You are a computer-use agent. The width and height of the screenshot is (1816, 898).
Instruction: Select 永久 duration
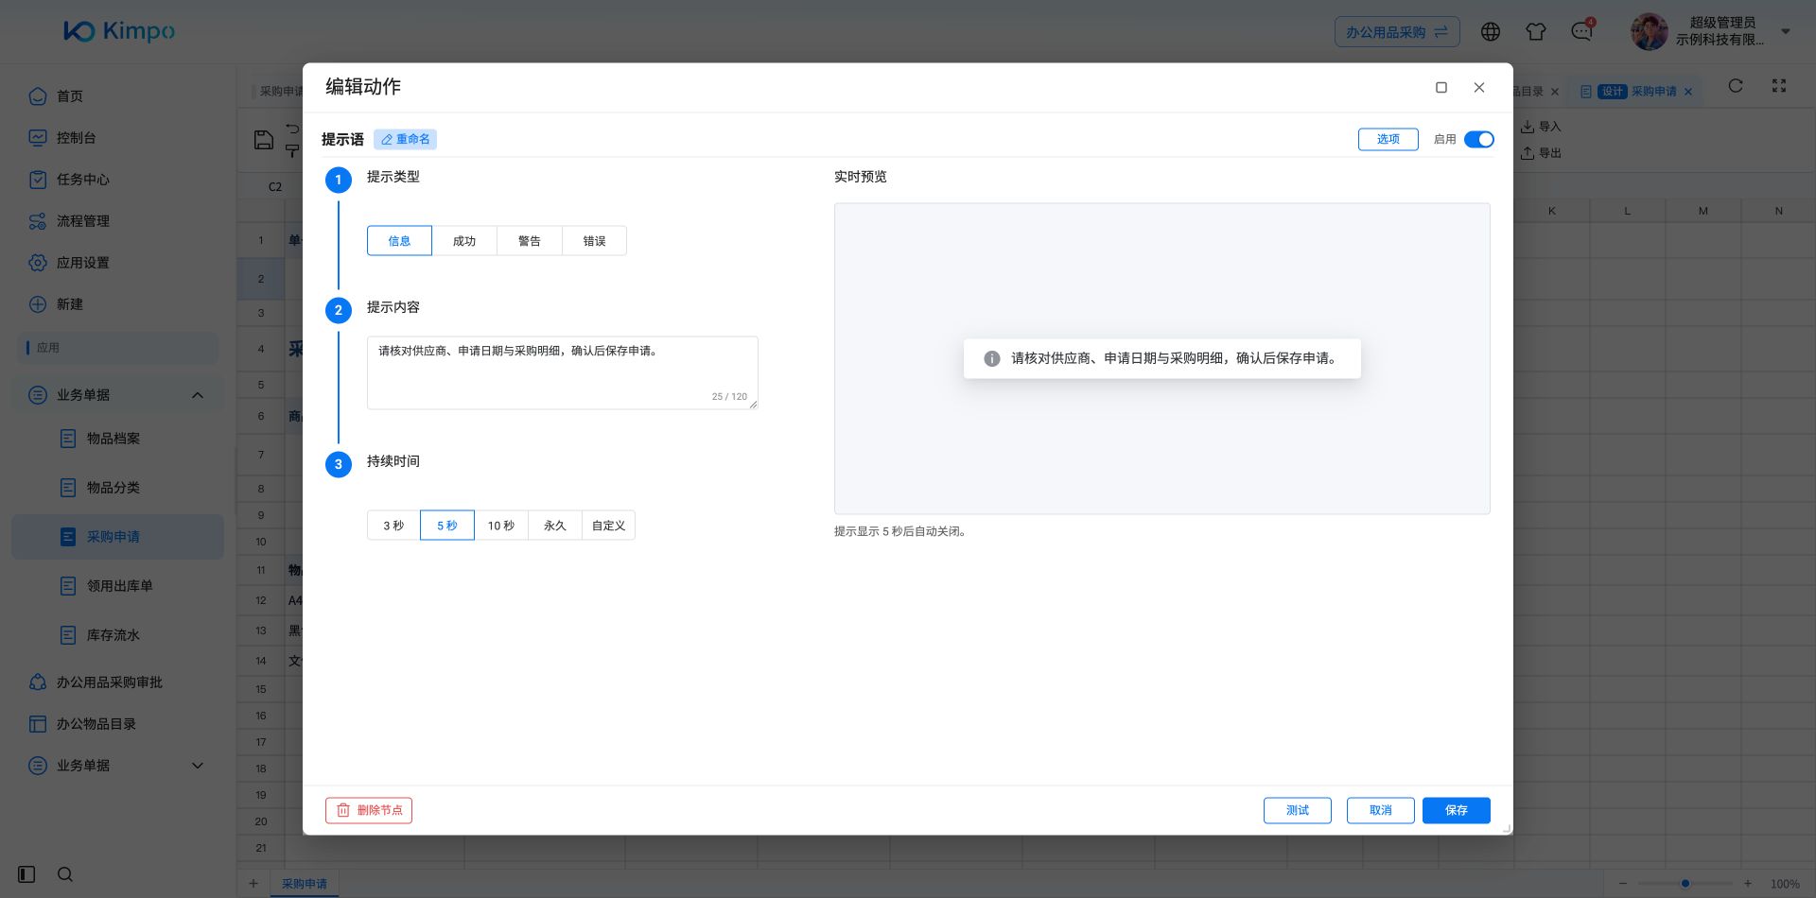555,526
